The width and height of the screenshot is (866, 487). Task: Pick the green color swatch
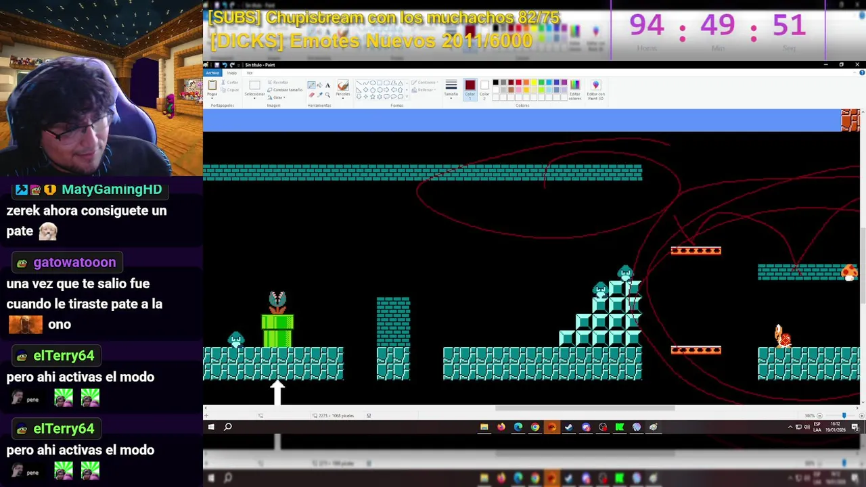tap(541, 82)
